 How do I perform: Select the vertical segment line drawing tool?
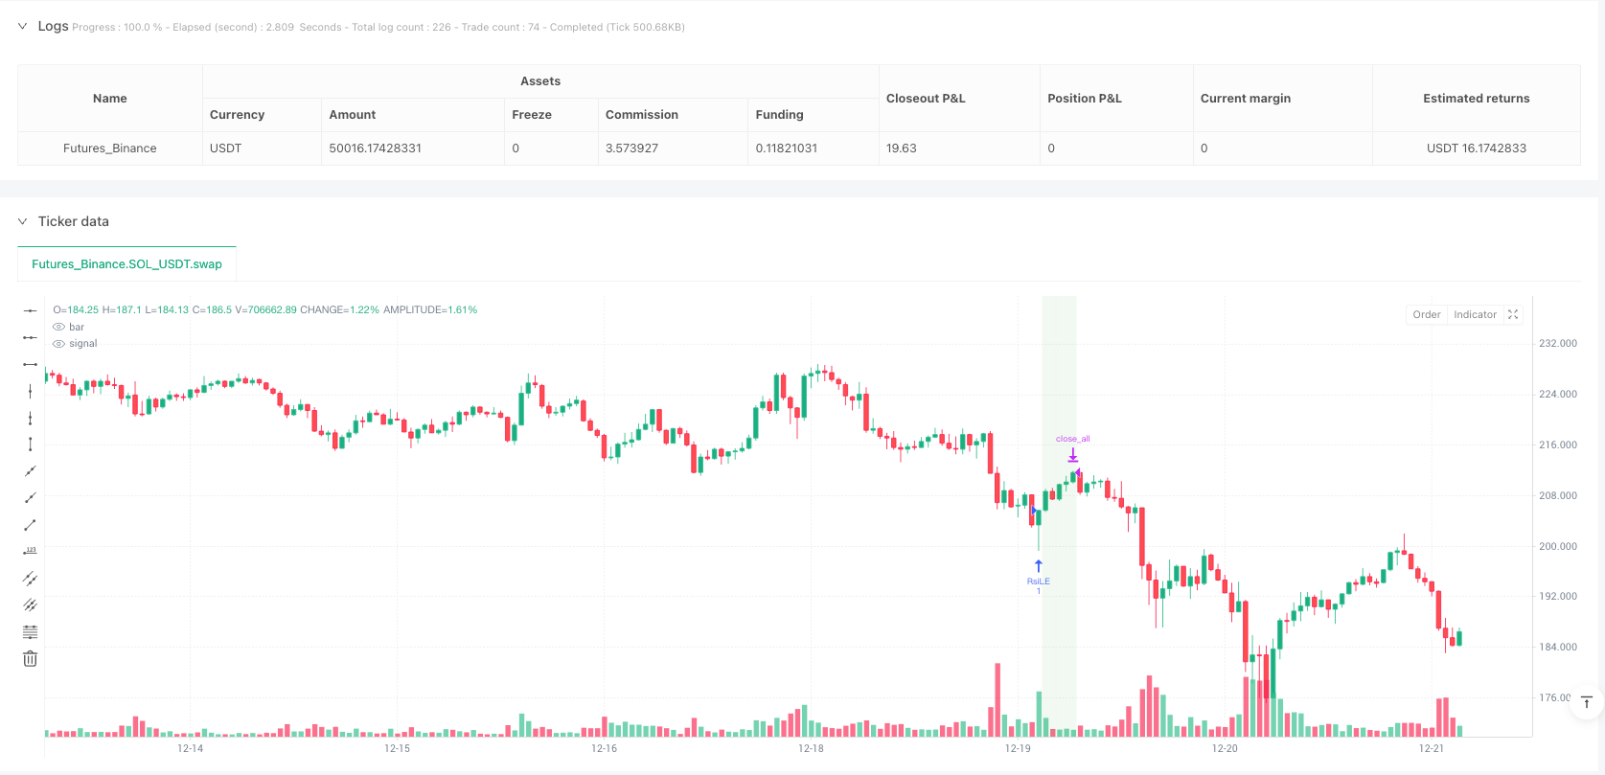click(31, 444)
